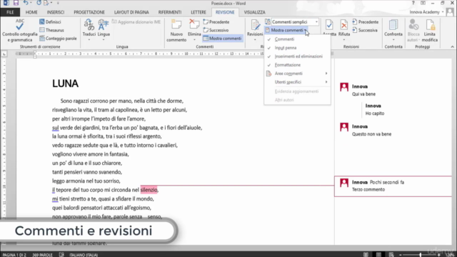This screenshot has width=457, height=257.
Task: Expand the Utenti specifici submenu
Action: (x=297, y=82)
